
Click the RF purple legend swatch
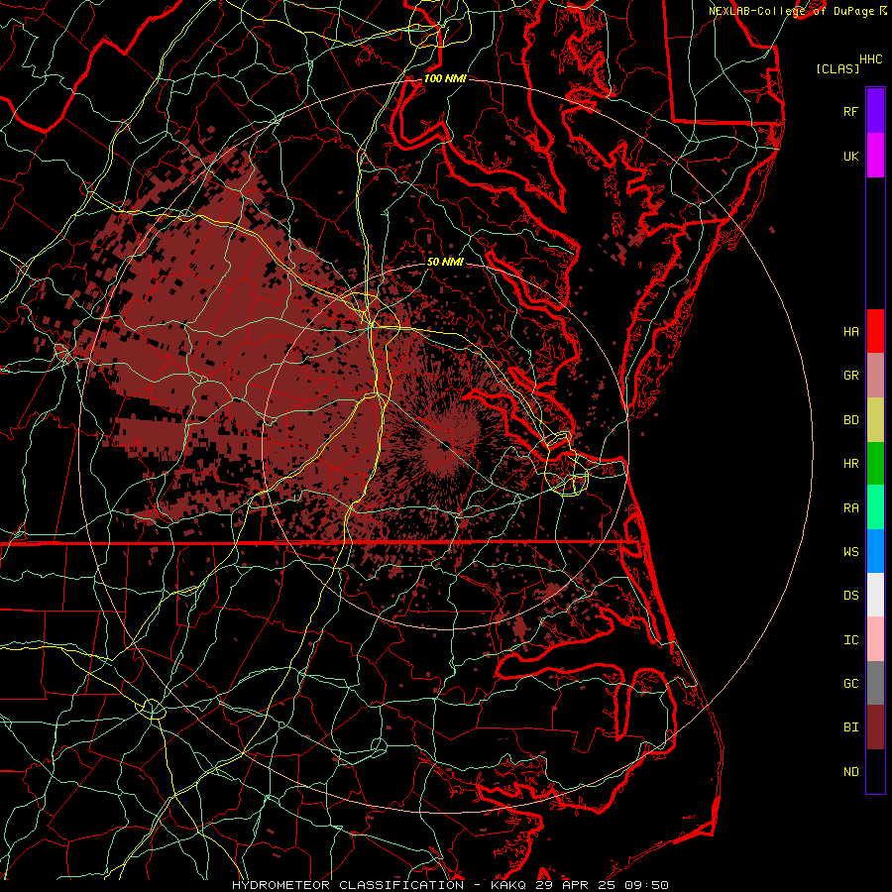[x=875, y=111]
